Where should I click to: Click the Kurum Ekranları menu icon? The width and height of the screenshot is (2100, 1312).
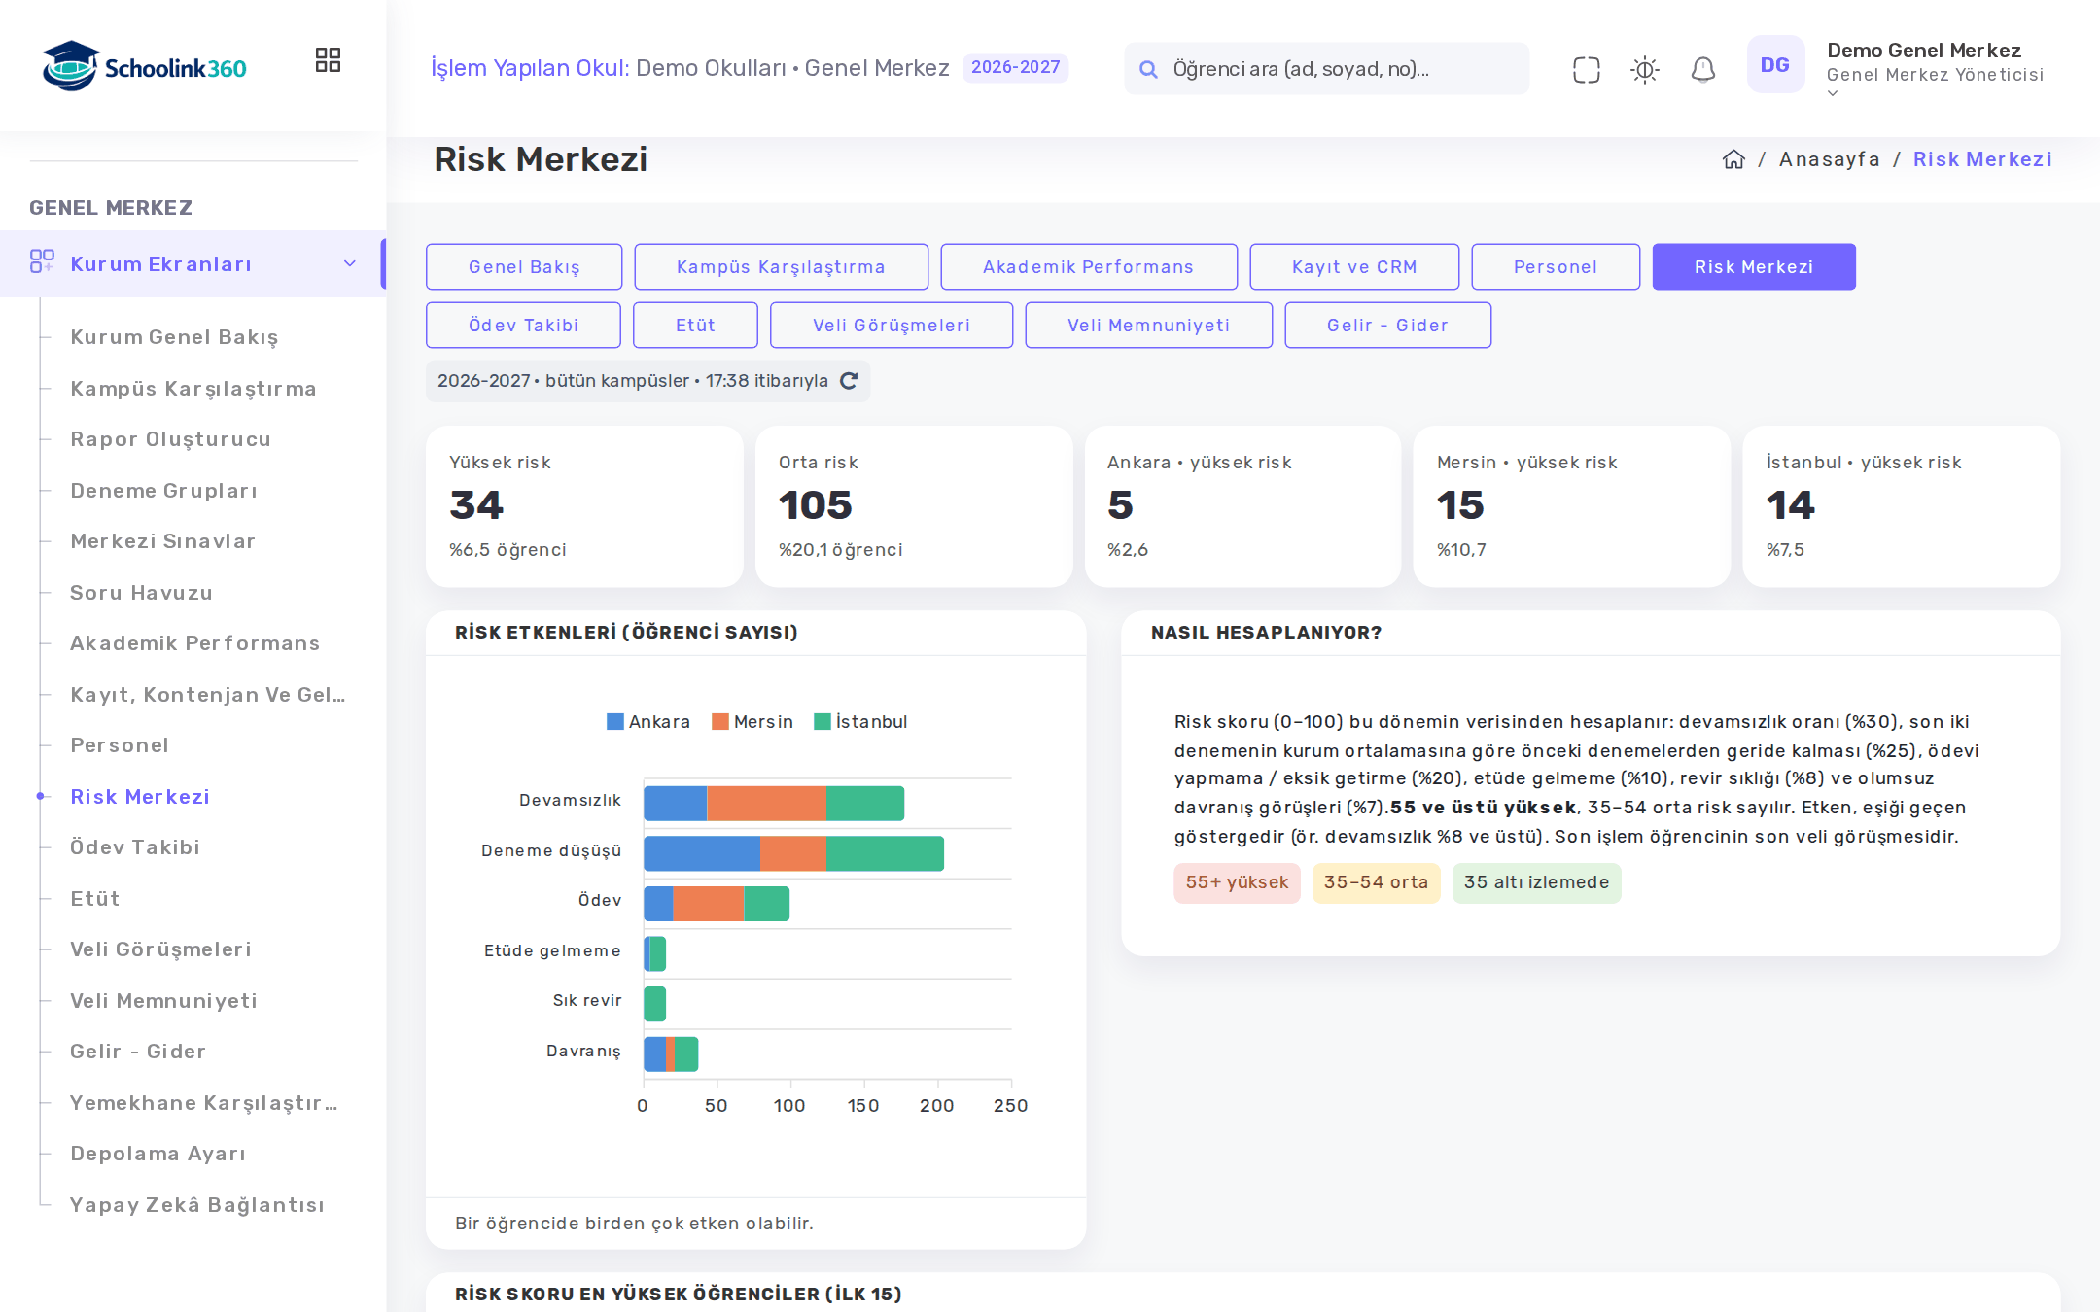(42, 261)
